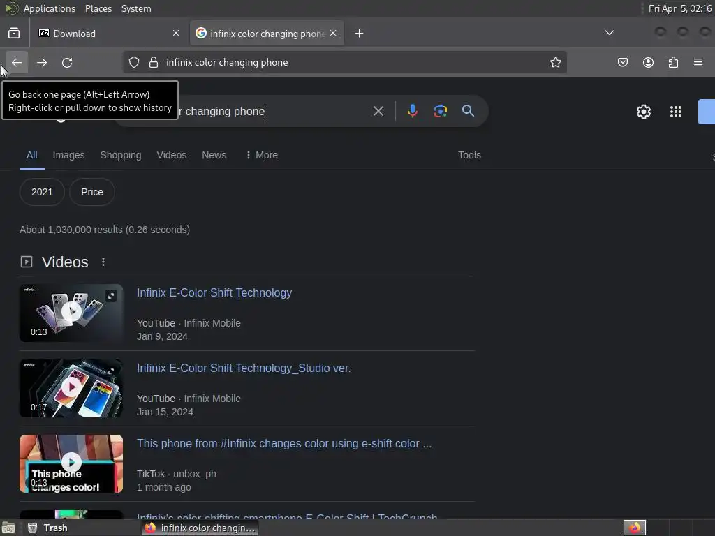Start Google voice search microphone
The image size is (715, 536).
click(413, 111)
